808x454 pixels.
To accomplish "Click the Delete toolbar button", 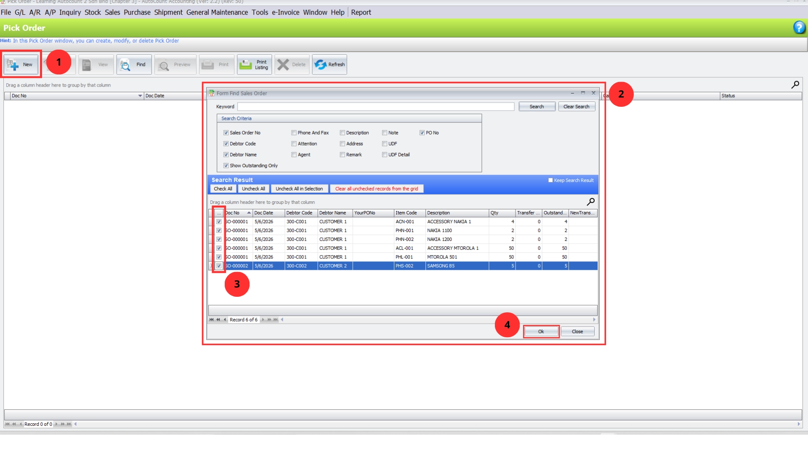I will [x=292, y=64].
